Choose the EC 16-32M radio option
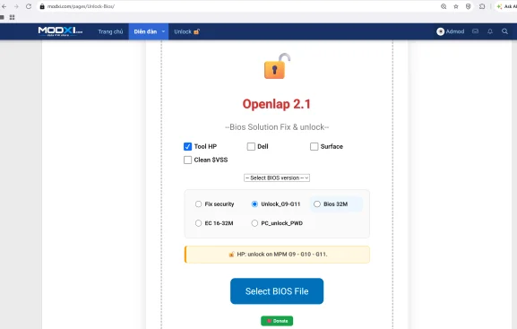 (198, 223)
